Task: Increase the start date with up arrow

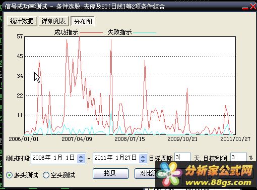Action: click(81, 156)
